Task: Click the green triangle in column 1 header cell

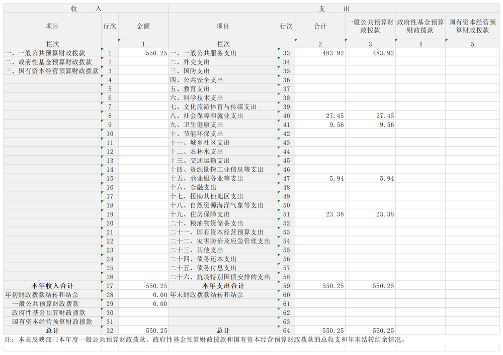Action: (119, 40)
